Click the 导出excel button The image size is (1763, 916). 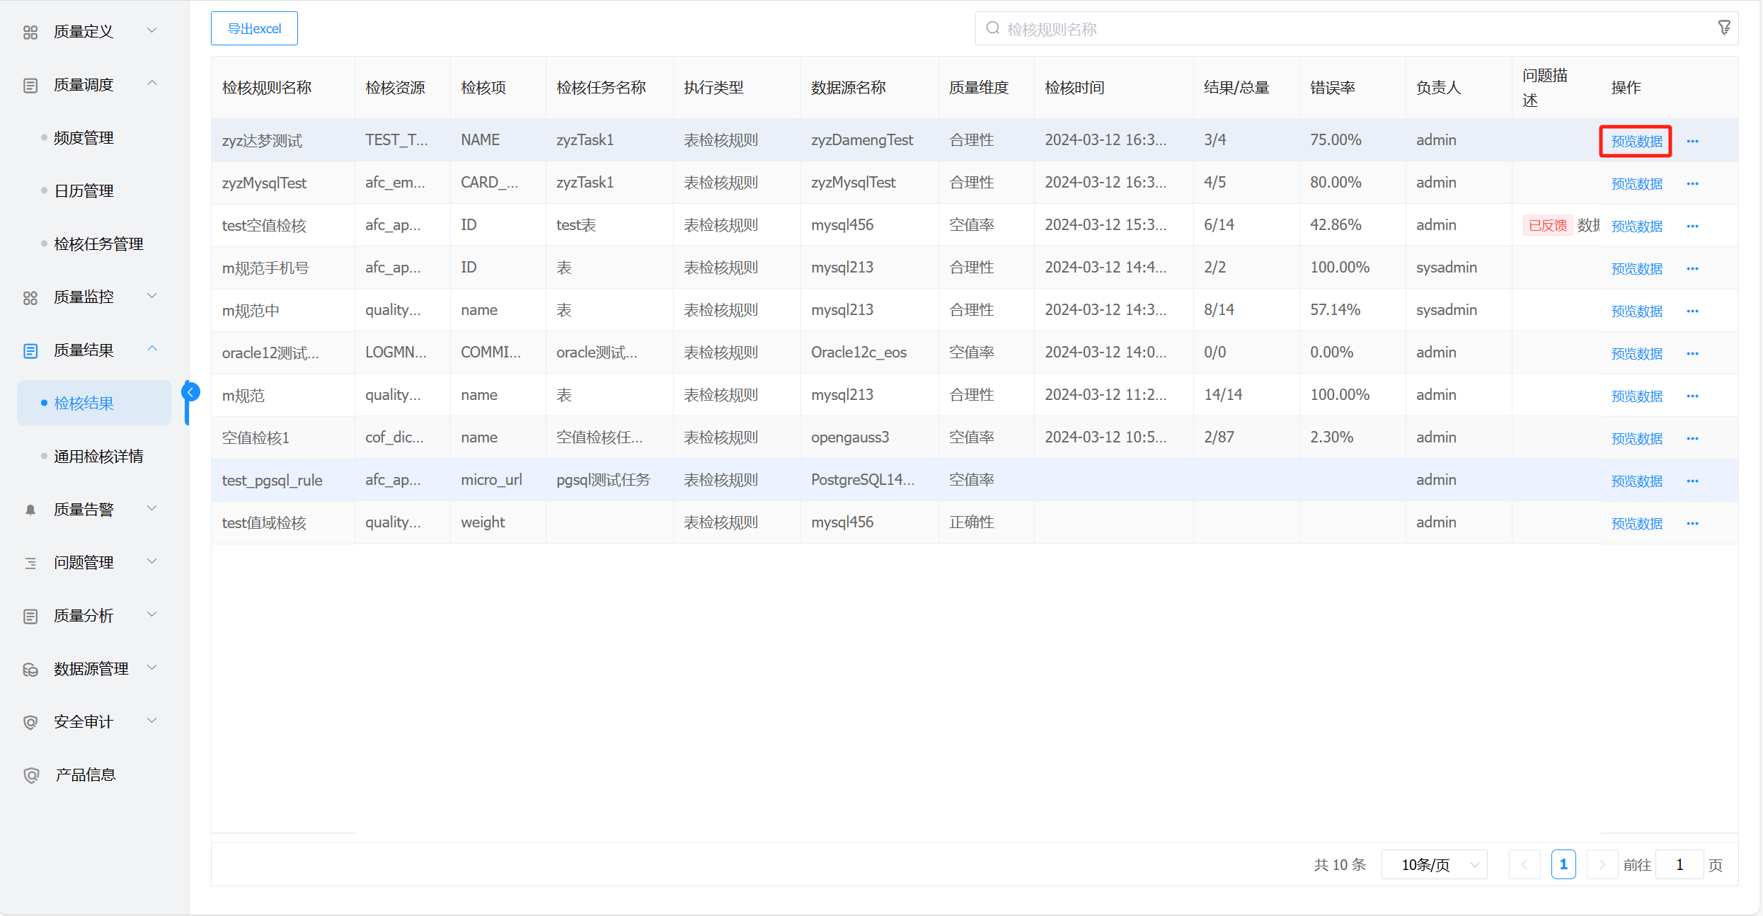click(x=254, y=28)
